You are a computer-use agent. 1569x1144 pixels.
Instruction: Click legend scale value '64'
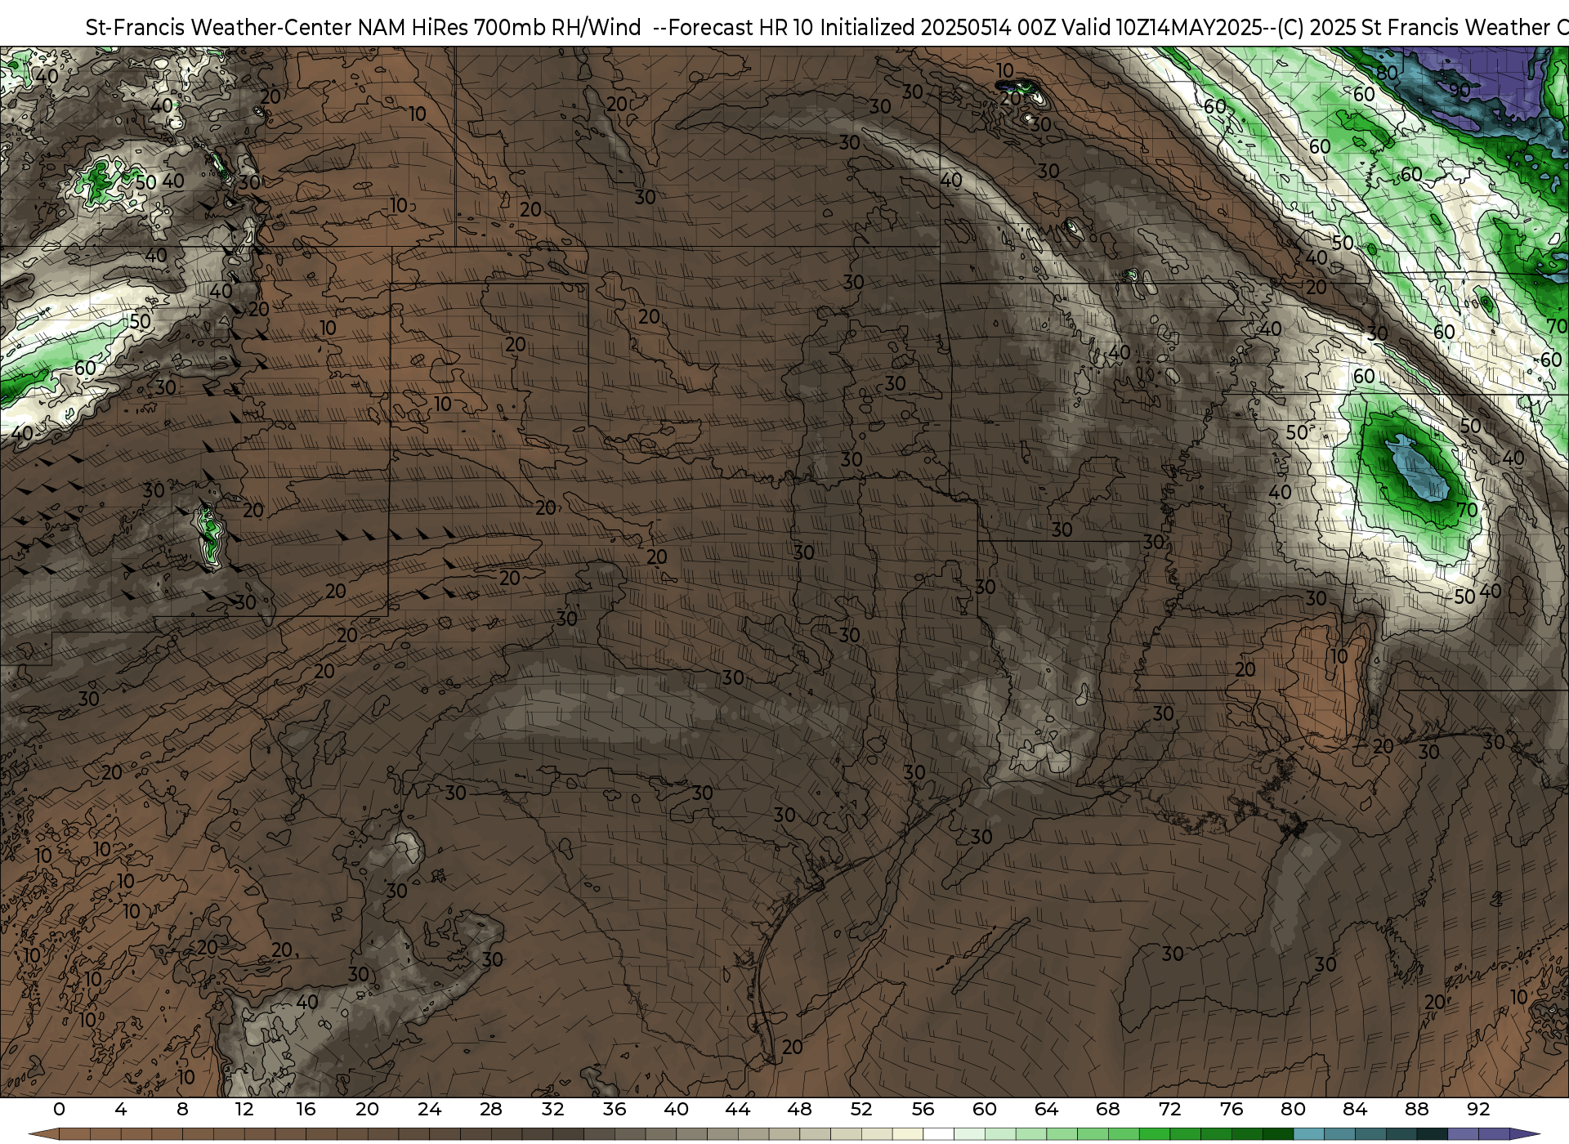click(1046, 1109)
